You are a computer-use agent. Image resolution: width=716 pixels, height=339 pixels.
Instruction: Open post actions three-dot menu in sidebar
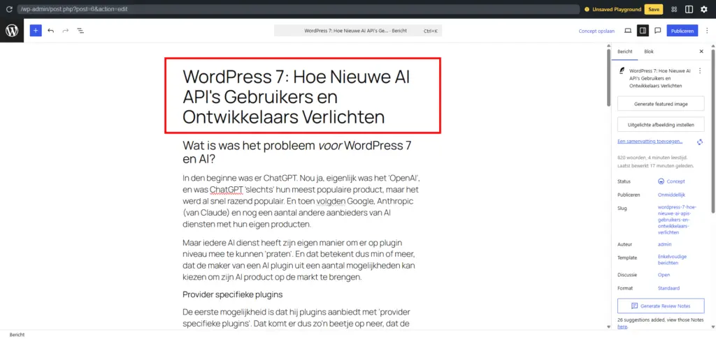click(700, 71)
